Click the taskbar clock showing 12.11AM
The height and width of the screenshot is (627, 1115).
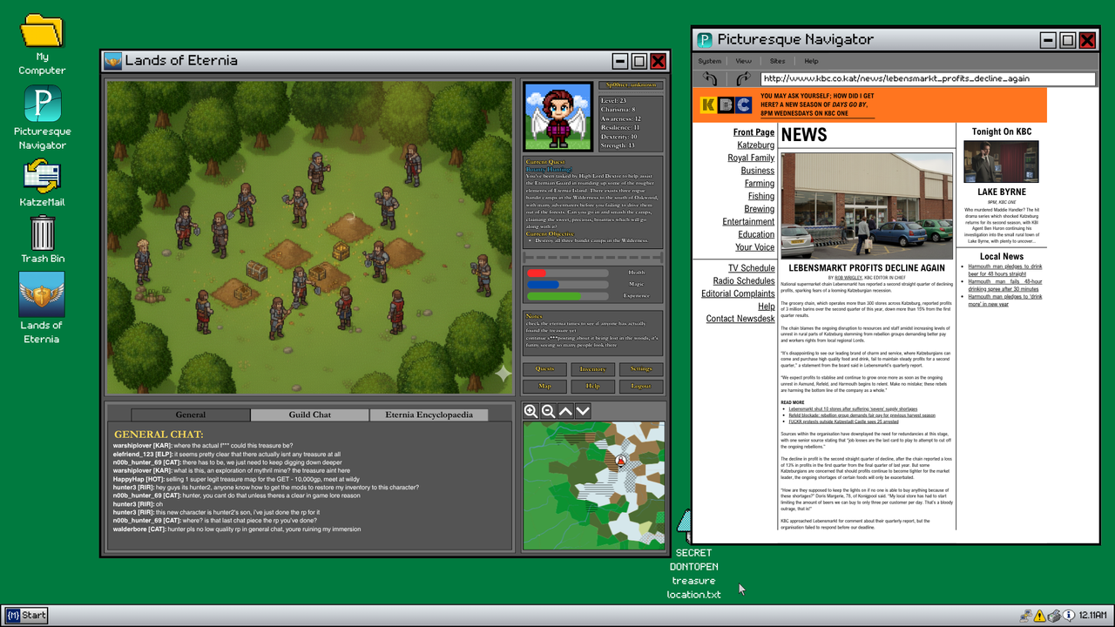1094,616
